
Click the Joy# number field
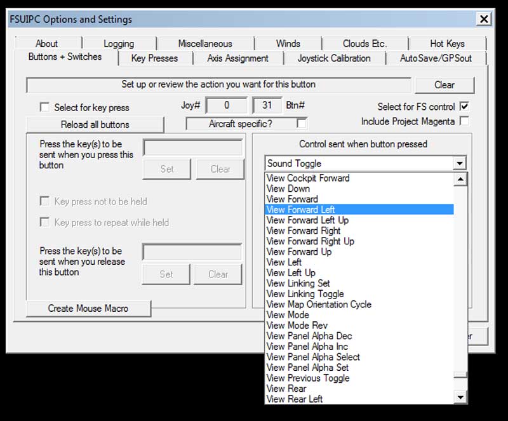[x=227, y=105]
